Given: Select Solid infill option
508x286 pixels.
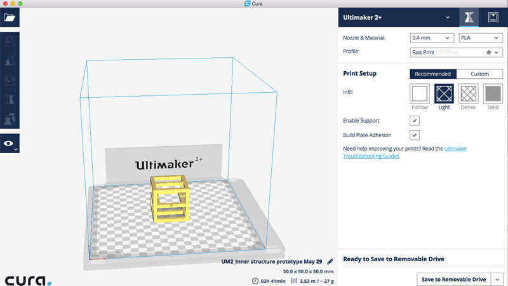Looking at the screenshot, I should click(493, 93).
